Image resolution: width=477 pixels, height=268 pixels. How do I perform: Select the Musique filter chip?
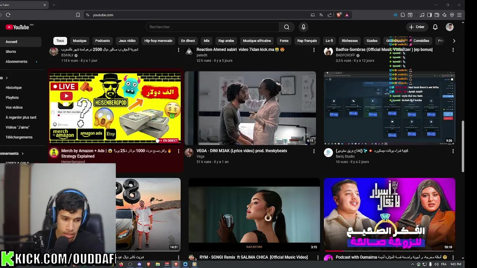click(79, 41)
